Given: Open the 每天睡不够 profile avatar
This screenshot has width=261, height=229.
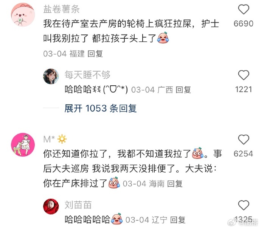Looking at the screenshot, I should (51, 76).
